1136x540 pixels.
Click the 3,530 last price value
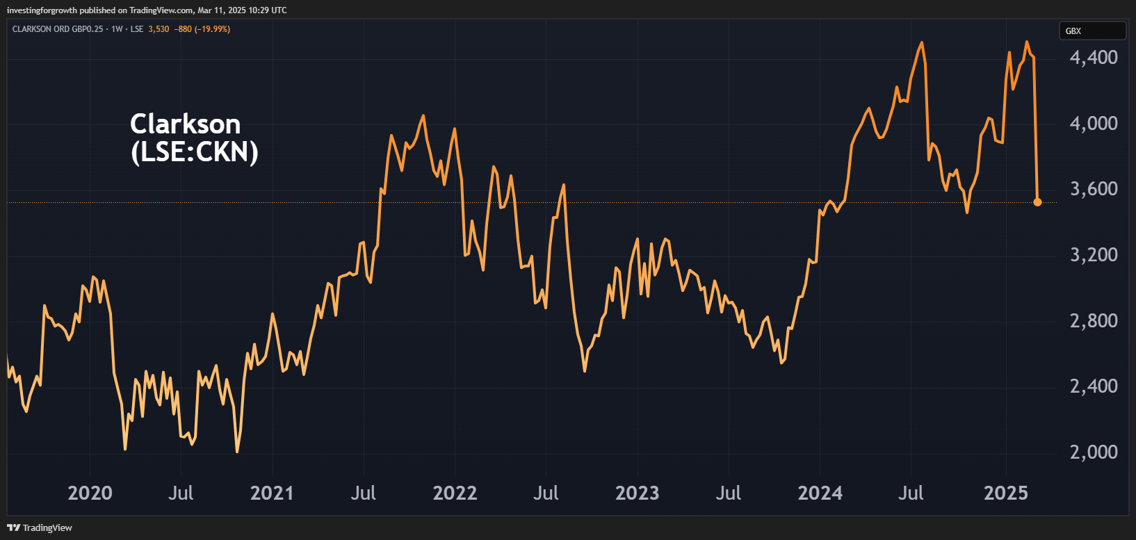(x=159, y=29)
